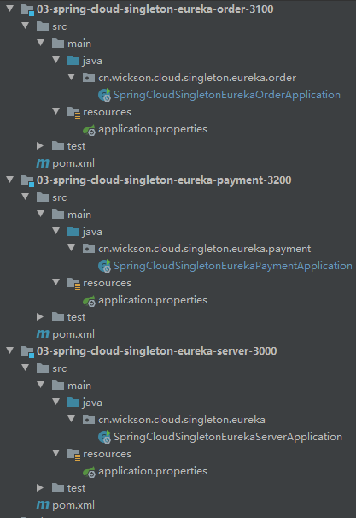The image size is (356, 518).
Task: Select pom.xml of payment-3200 module
Action: tap(73, 334)
